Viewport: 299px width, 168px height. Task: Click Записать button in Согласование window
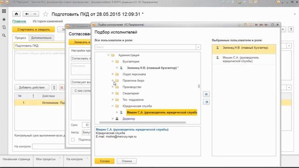coord(80,42)
